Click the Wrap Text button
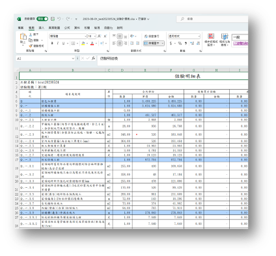 [152, 36]
